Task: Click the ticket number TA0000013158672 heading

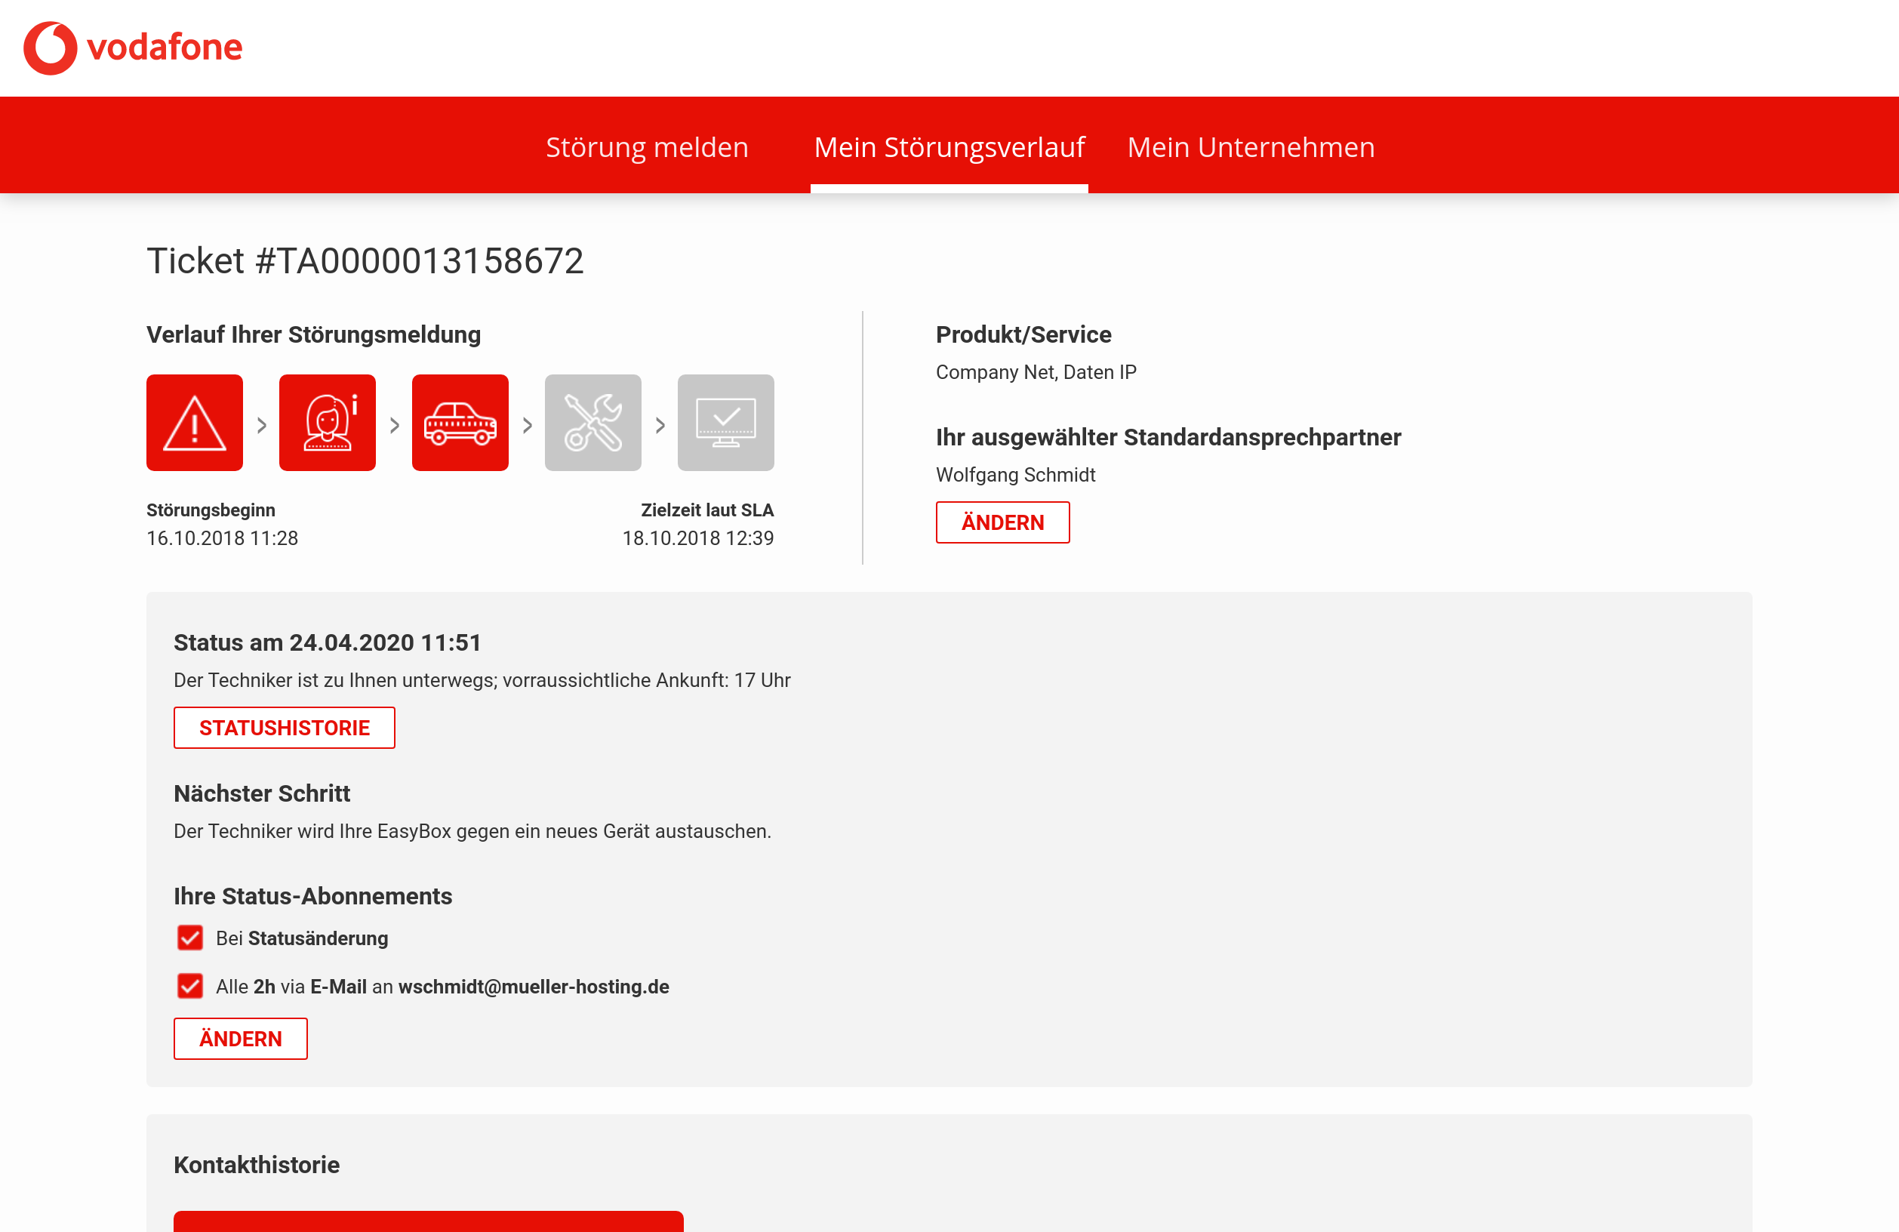Action: click(x=365, y=261)
